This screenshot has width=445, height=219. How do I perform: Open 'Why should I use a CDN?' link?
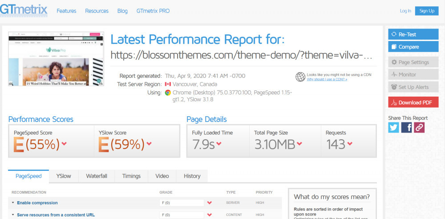[327, 79]
